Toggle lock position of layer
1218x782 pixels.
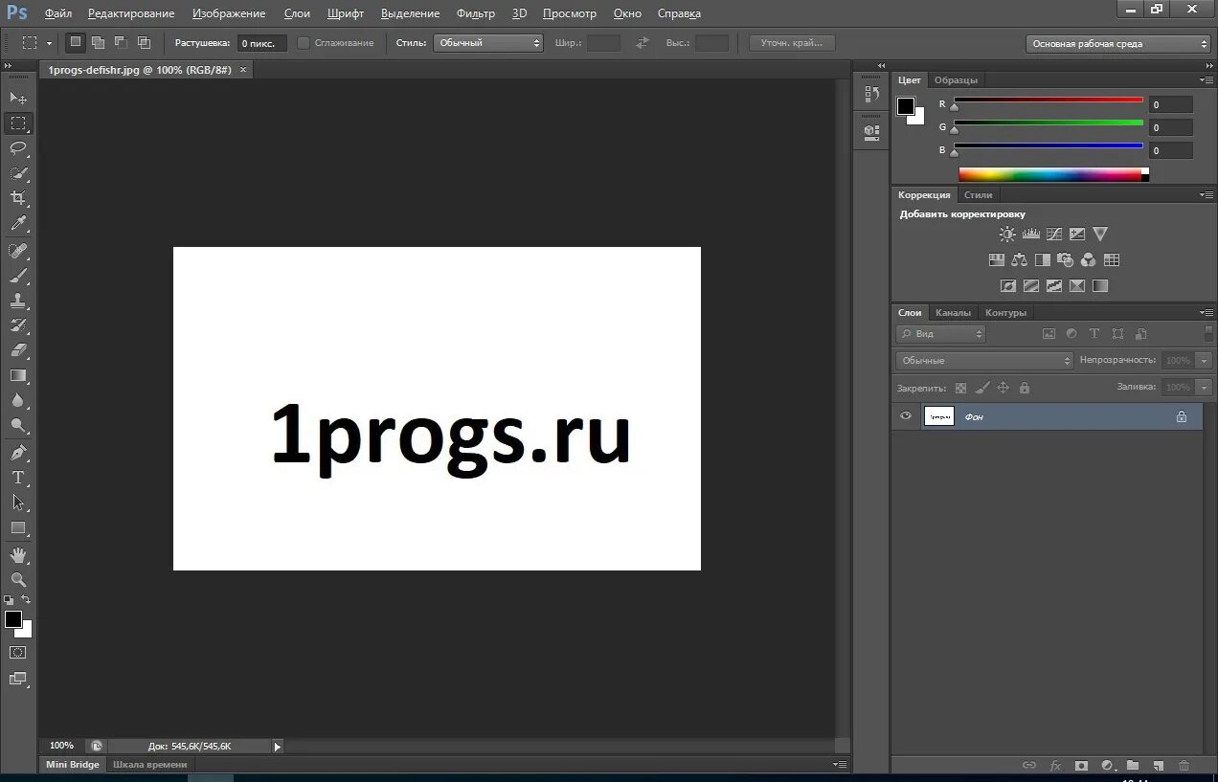(1004, 388)
